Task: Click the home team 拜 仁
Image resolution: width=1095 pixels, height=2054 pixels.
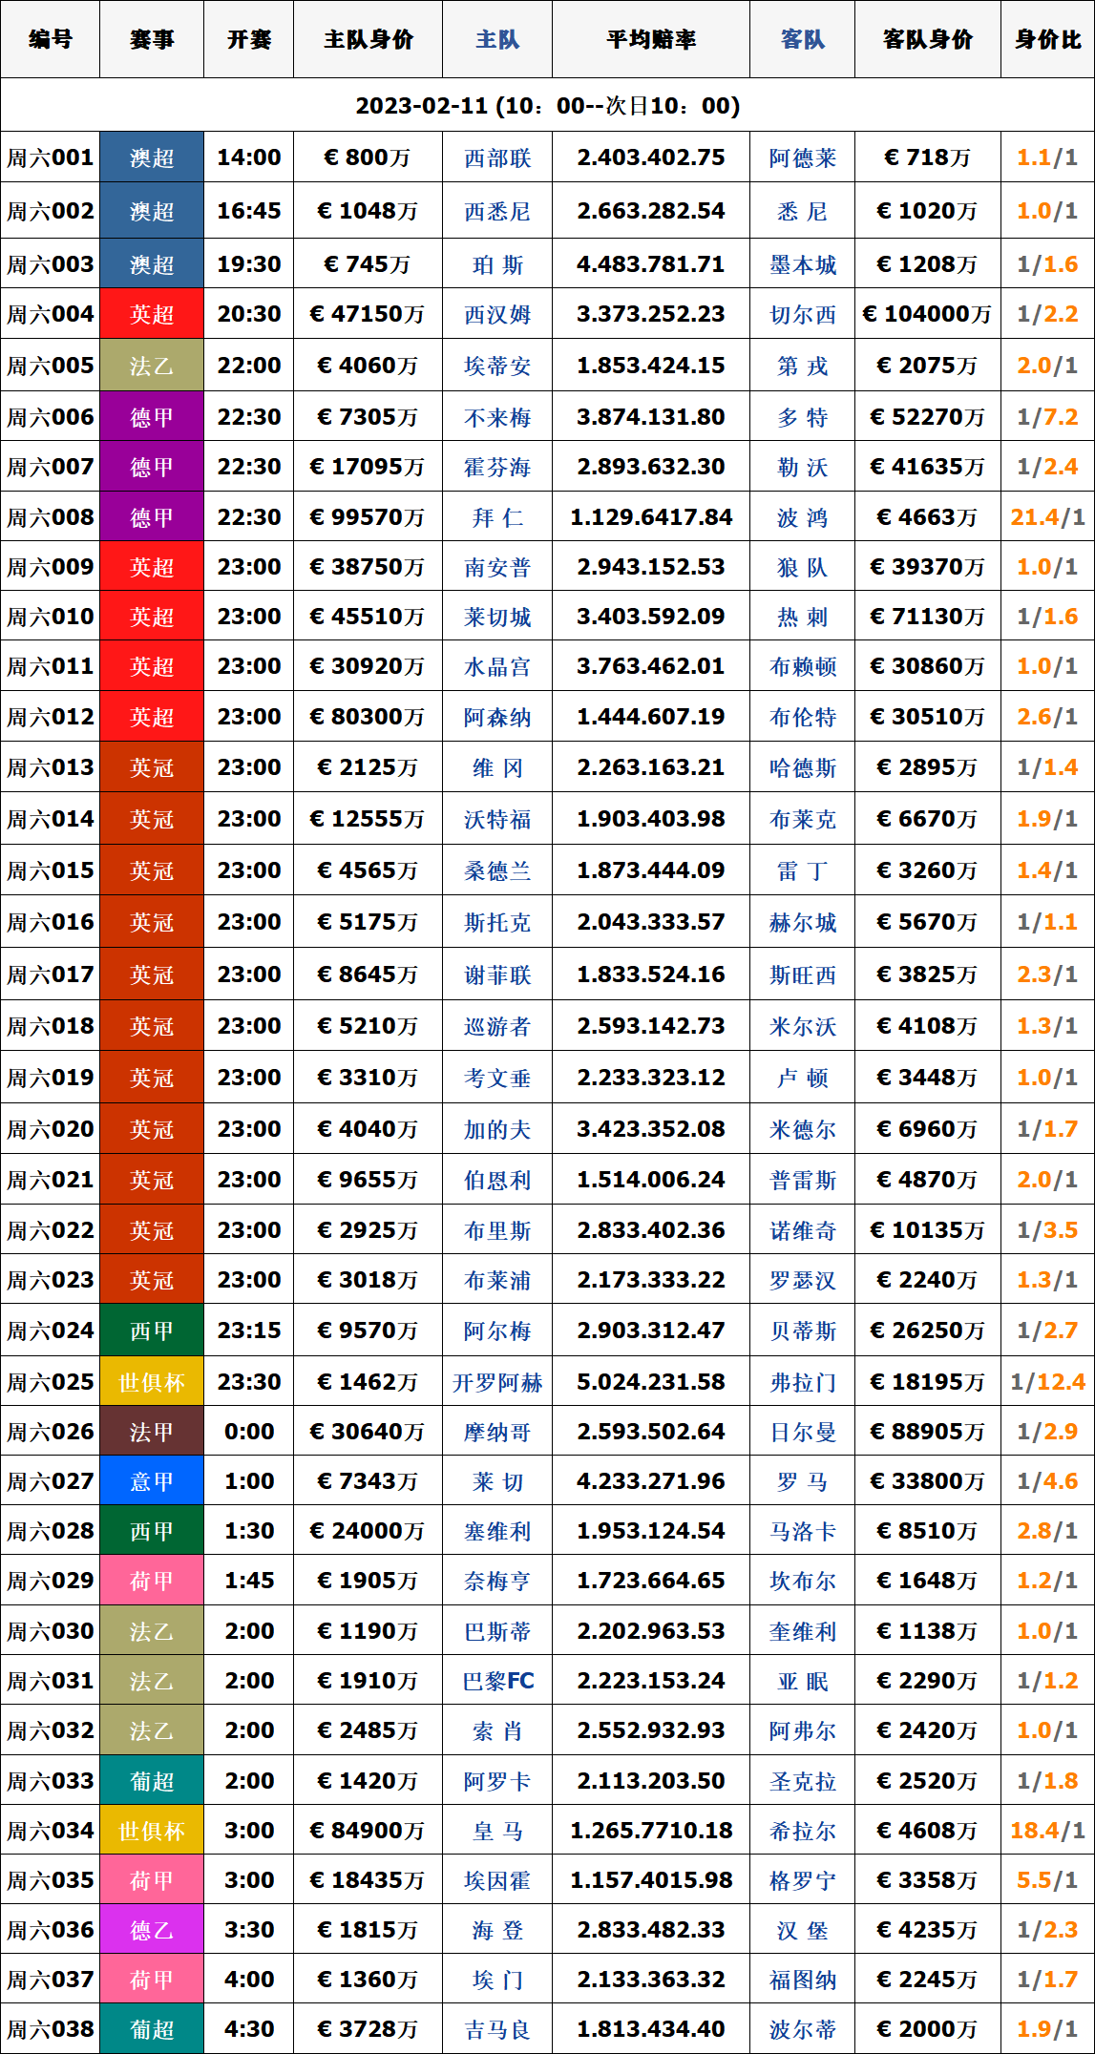Action: tap(497, 517)
